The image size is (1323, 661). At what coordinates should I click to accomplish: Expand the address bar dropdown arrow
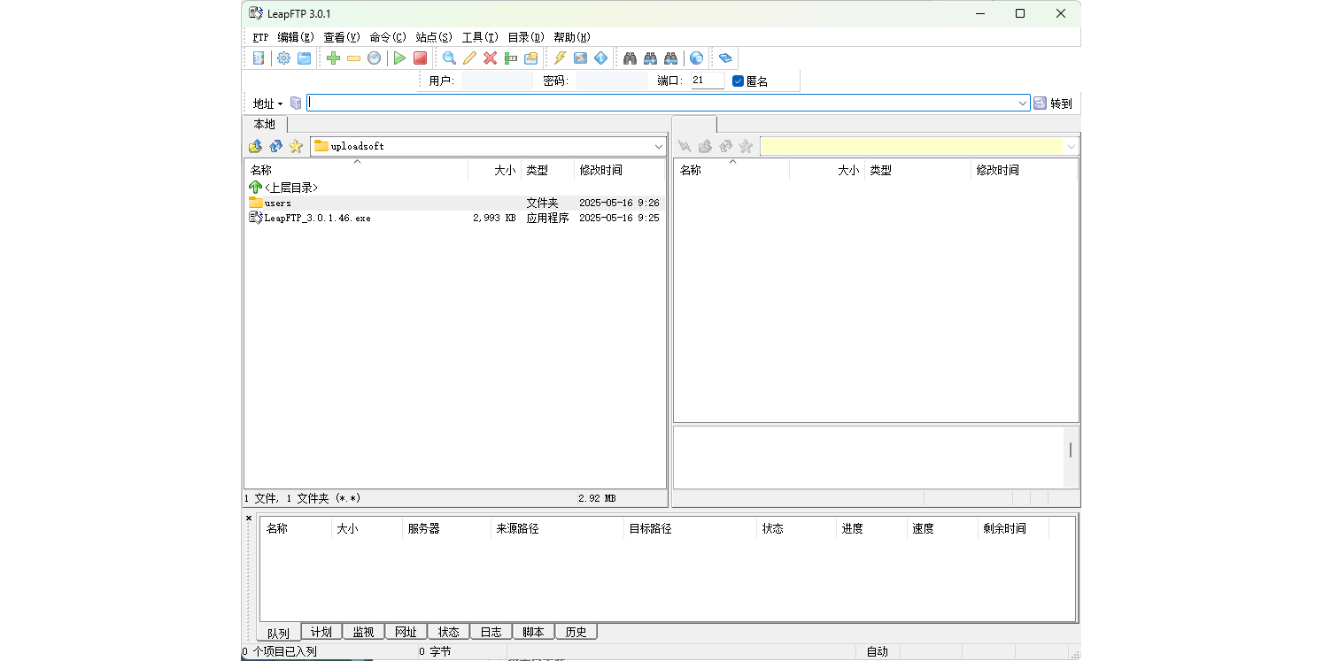pos(1023,104)
